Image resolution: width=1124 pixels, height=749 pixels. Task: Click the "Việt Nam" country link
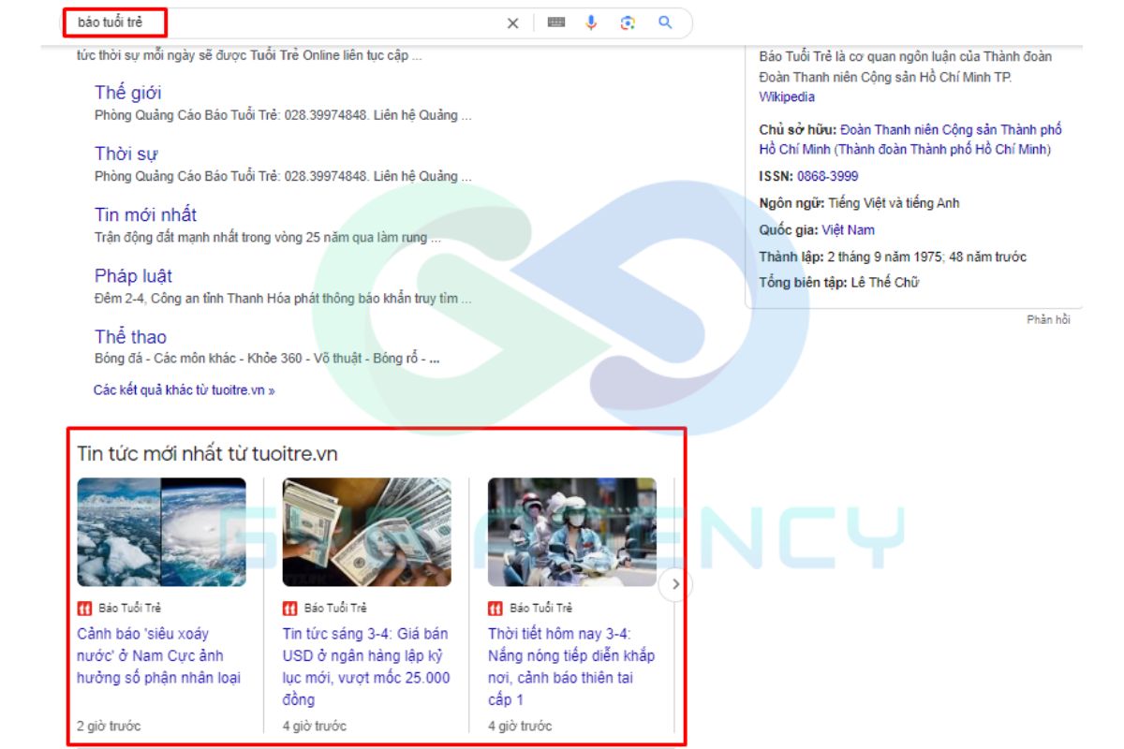[x=848, y=230]
